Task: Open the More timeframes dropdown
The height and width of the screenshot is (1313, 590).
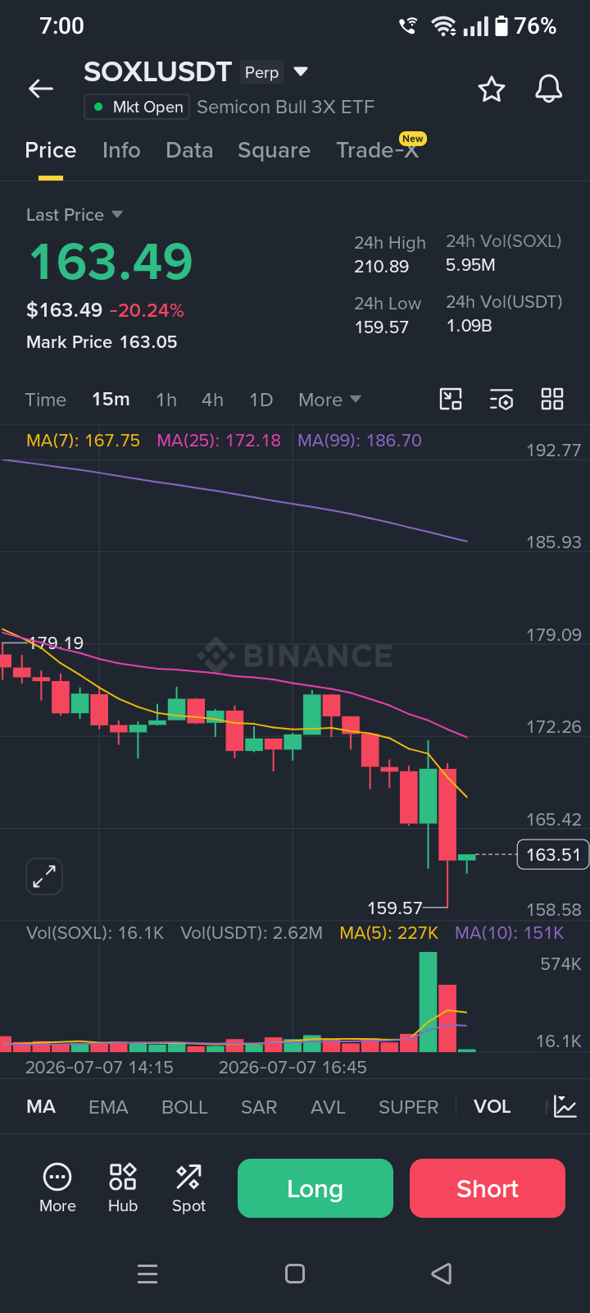Action: [x=329, y=400]
